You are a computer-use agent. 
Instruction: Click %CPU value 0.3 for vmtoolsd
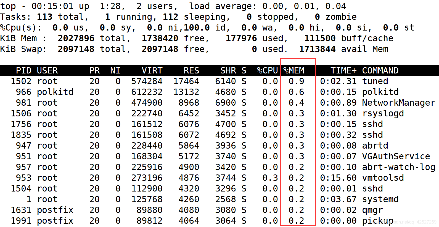(270, 178)
